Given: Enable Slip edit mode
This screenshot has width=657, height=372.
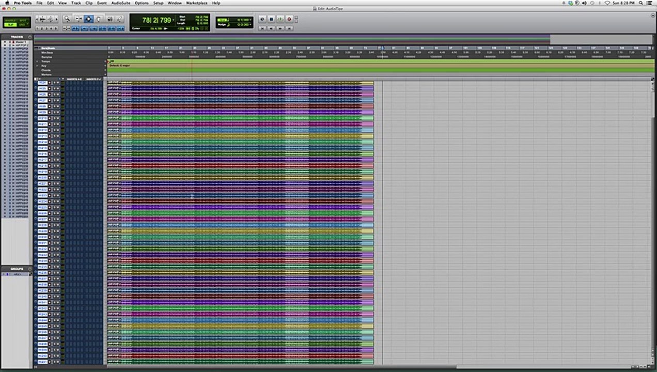Looking at the screenshot, I should [11, 24].
